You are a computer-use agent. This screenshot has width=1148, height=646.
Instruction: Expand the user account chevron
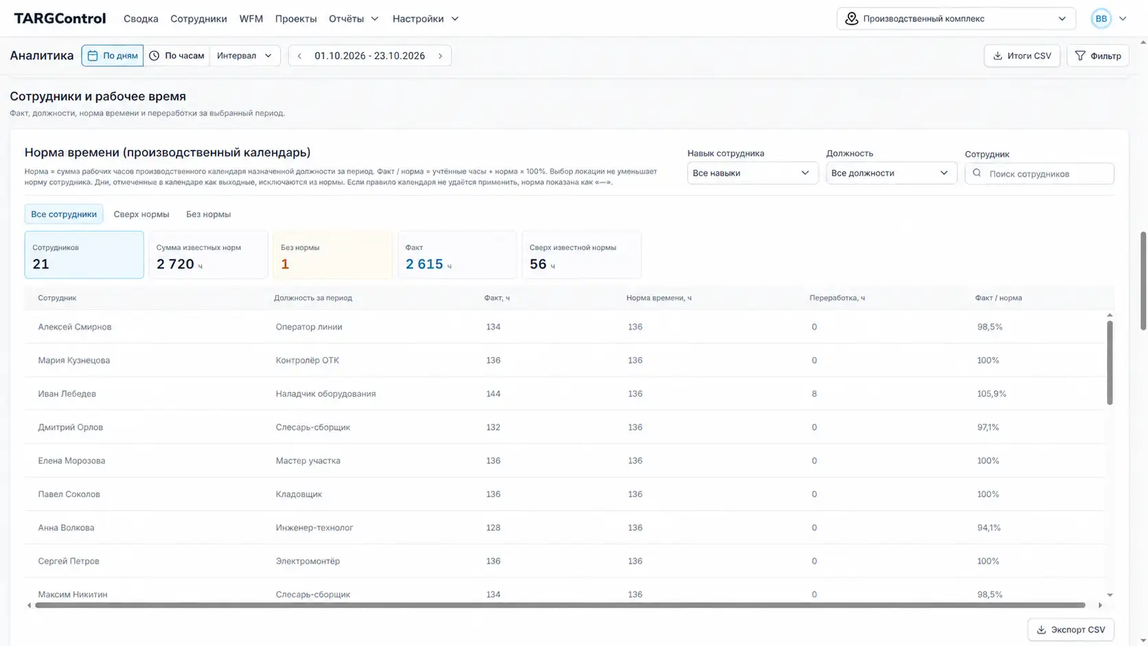[x=1123, y=19]
